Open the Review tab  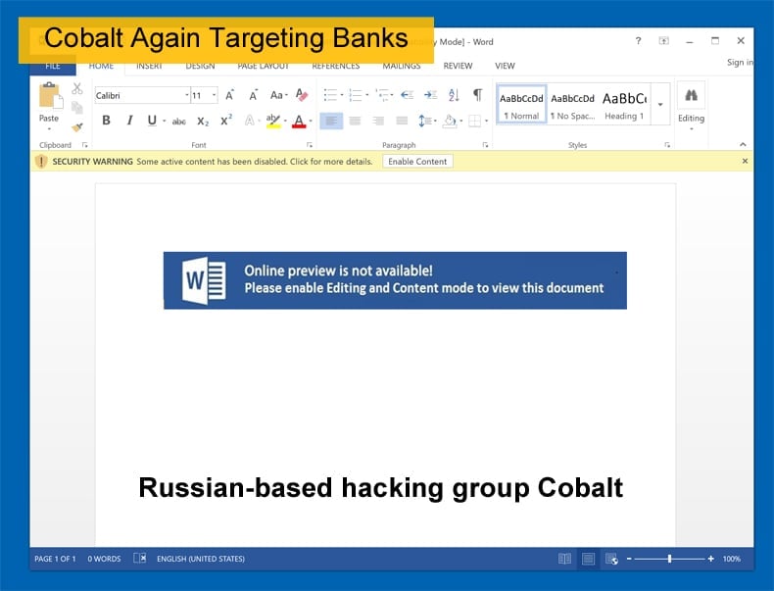point(458,66)
